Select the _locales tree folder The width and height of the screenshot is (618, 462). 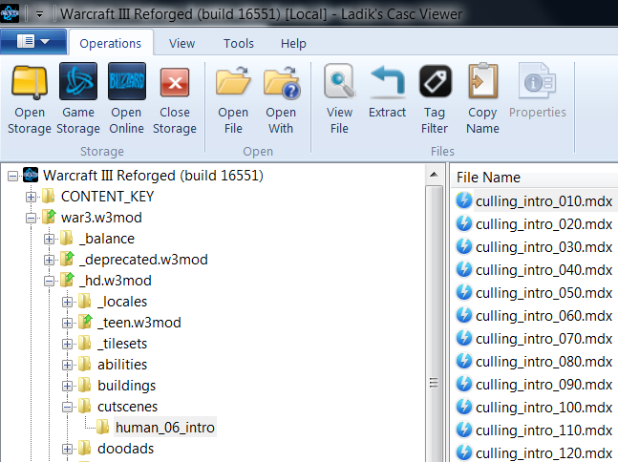[x=122, y=302]
